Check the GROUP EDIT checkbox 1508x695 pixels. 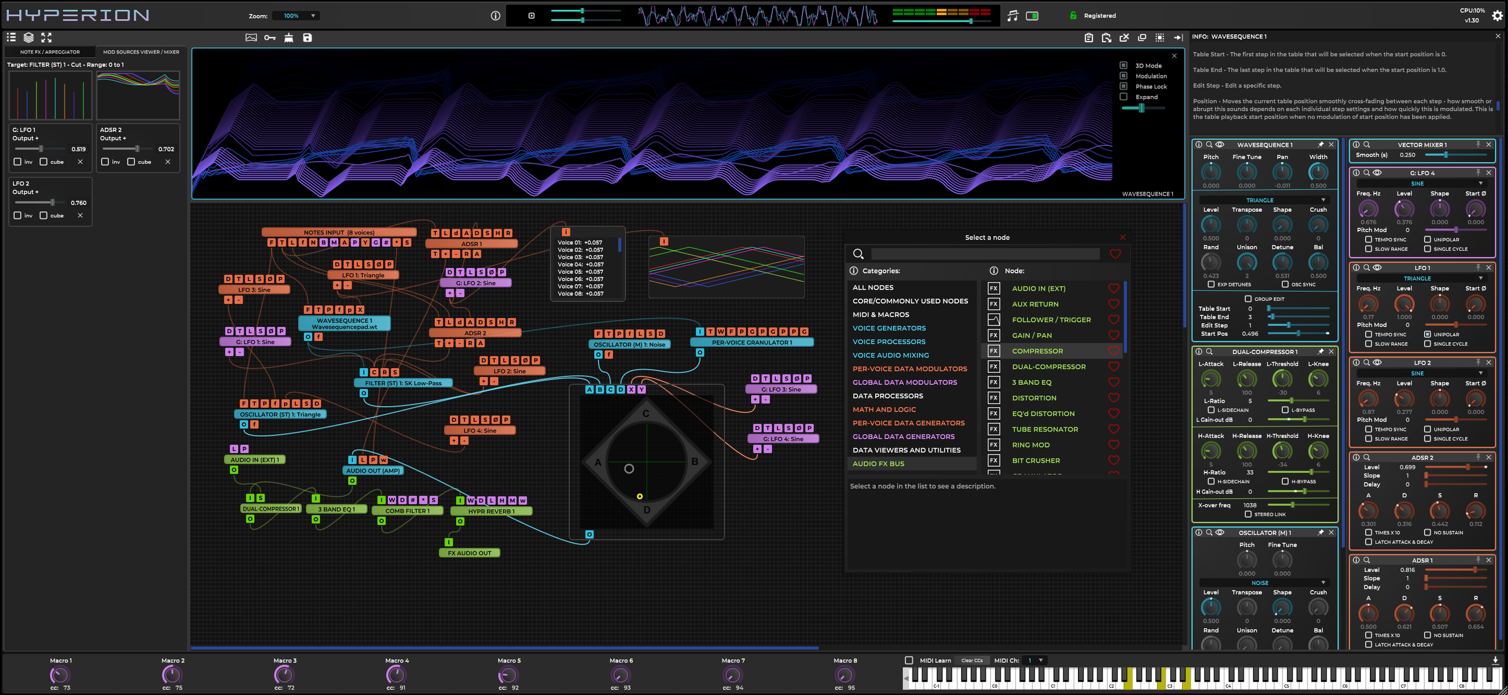pyautogui.click(x=1248, y=299)
